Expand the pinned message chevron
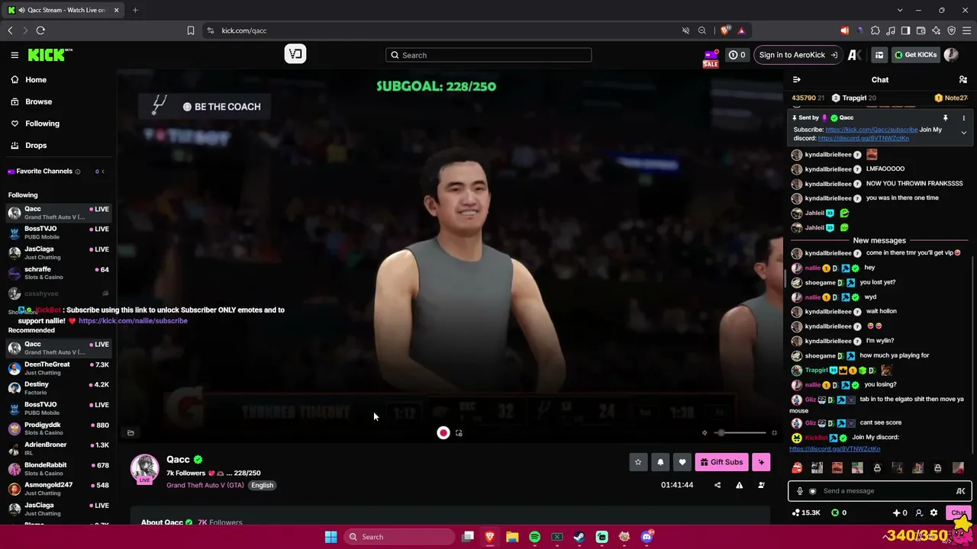 point(963,133)
